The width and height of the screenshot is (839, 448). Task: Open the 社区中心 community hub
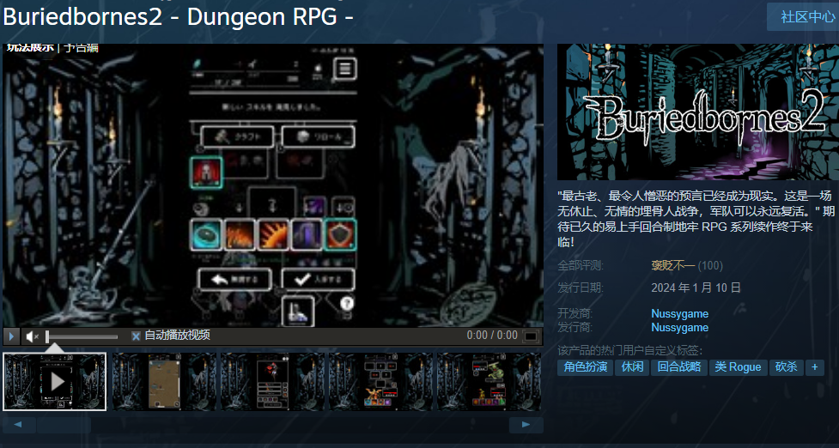804,16
